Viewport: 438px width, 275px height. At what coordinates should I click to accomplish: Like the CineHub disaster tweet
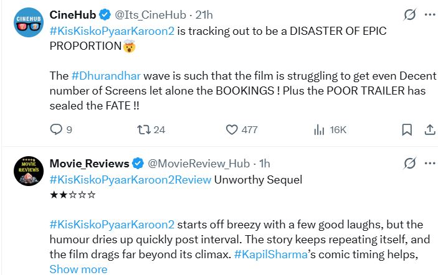232,129
